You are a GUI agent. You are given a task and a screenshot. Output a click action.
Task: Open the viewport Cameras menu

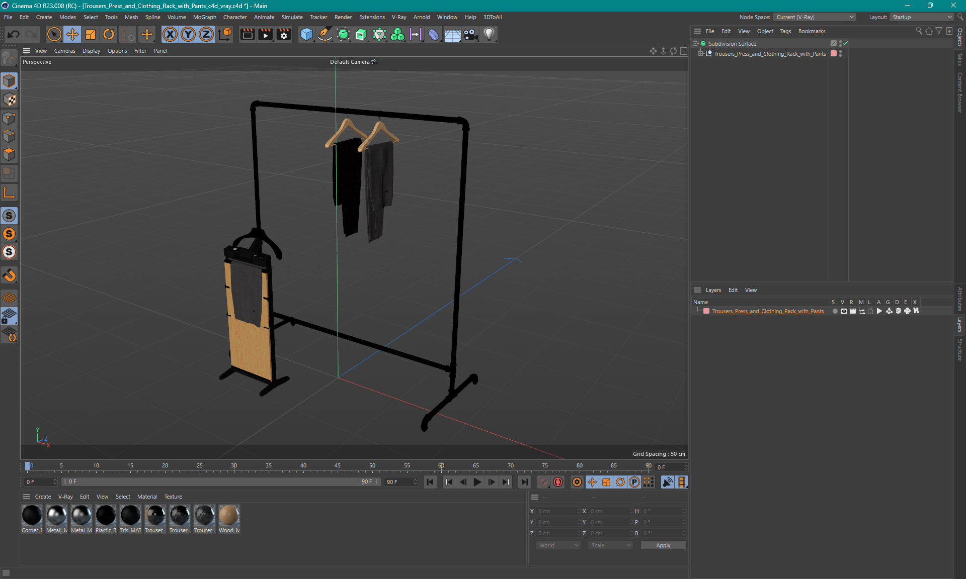tap(64, 51)
